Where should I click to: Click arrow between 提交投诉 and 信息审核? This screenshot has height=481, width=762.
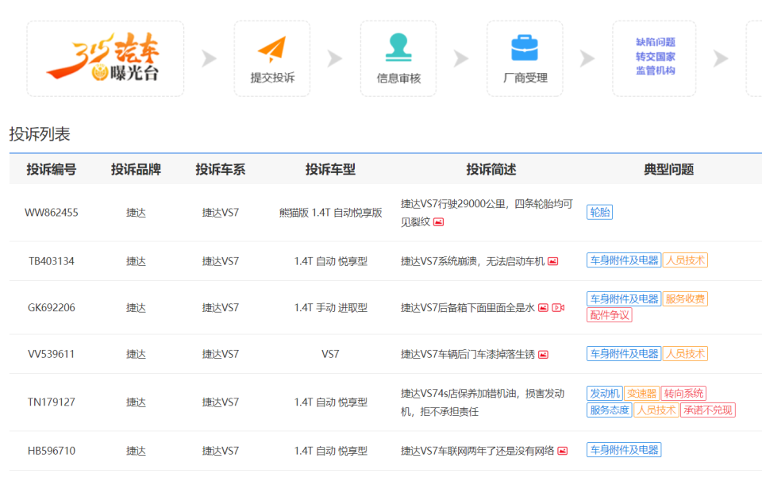(333, 58)
